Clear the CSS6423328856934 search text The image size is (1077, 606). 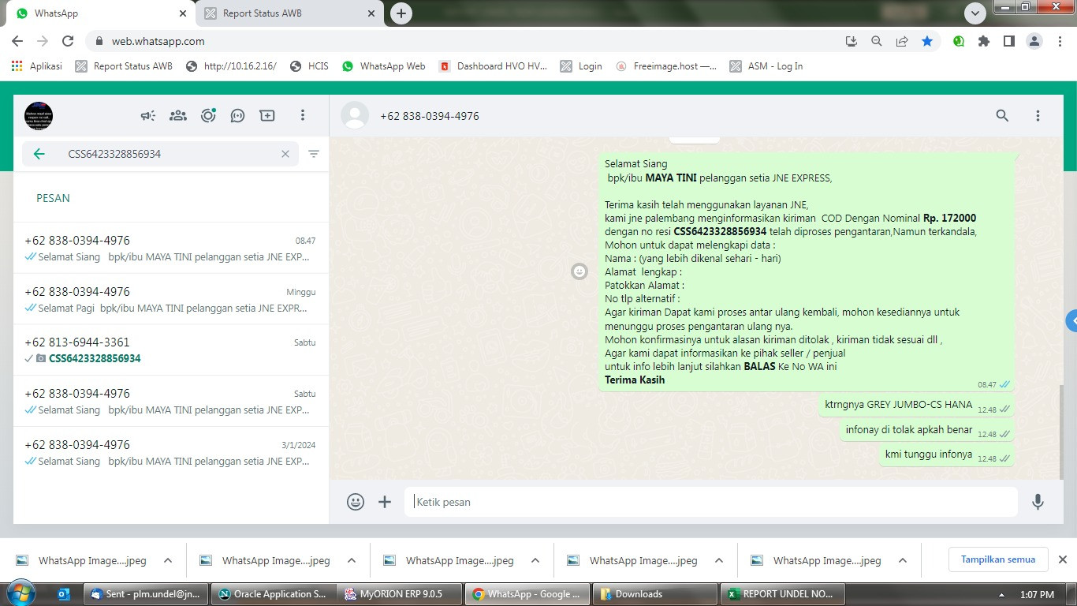(285, 154)
